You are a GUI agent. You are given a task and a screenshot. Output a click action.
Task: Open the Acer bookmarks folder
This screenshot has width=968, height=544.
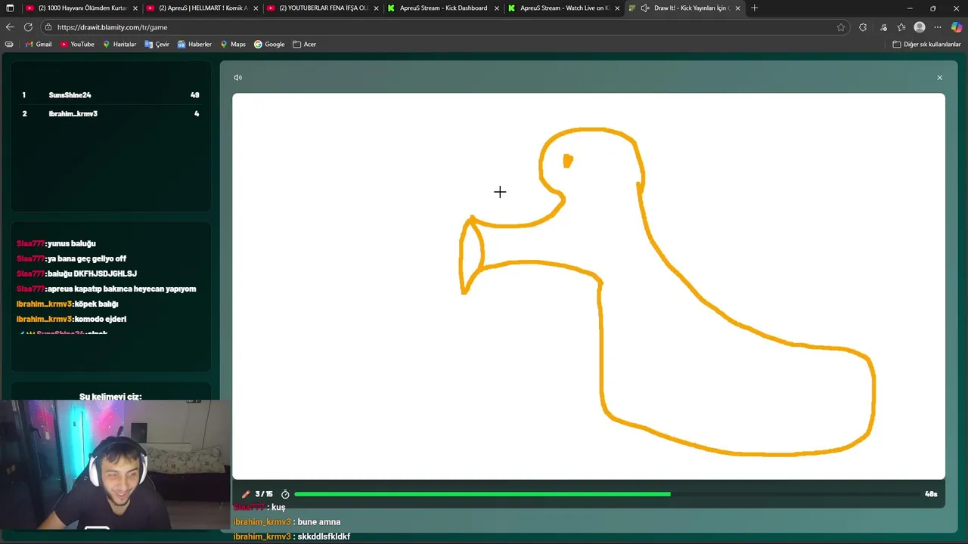305,45
